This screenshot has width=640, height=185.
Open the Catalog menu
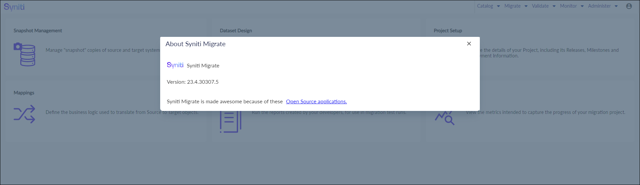point(485,6)
